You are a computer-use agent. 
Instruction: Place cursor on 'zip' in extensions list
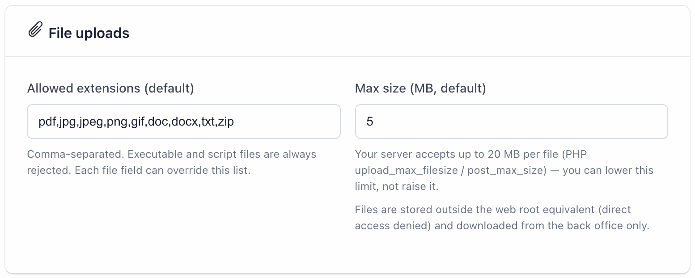[226, 122]
